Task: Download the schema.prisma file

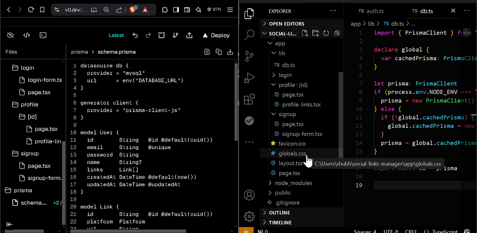Action: coord(230,52)
